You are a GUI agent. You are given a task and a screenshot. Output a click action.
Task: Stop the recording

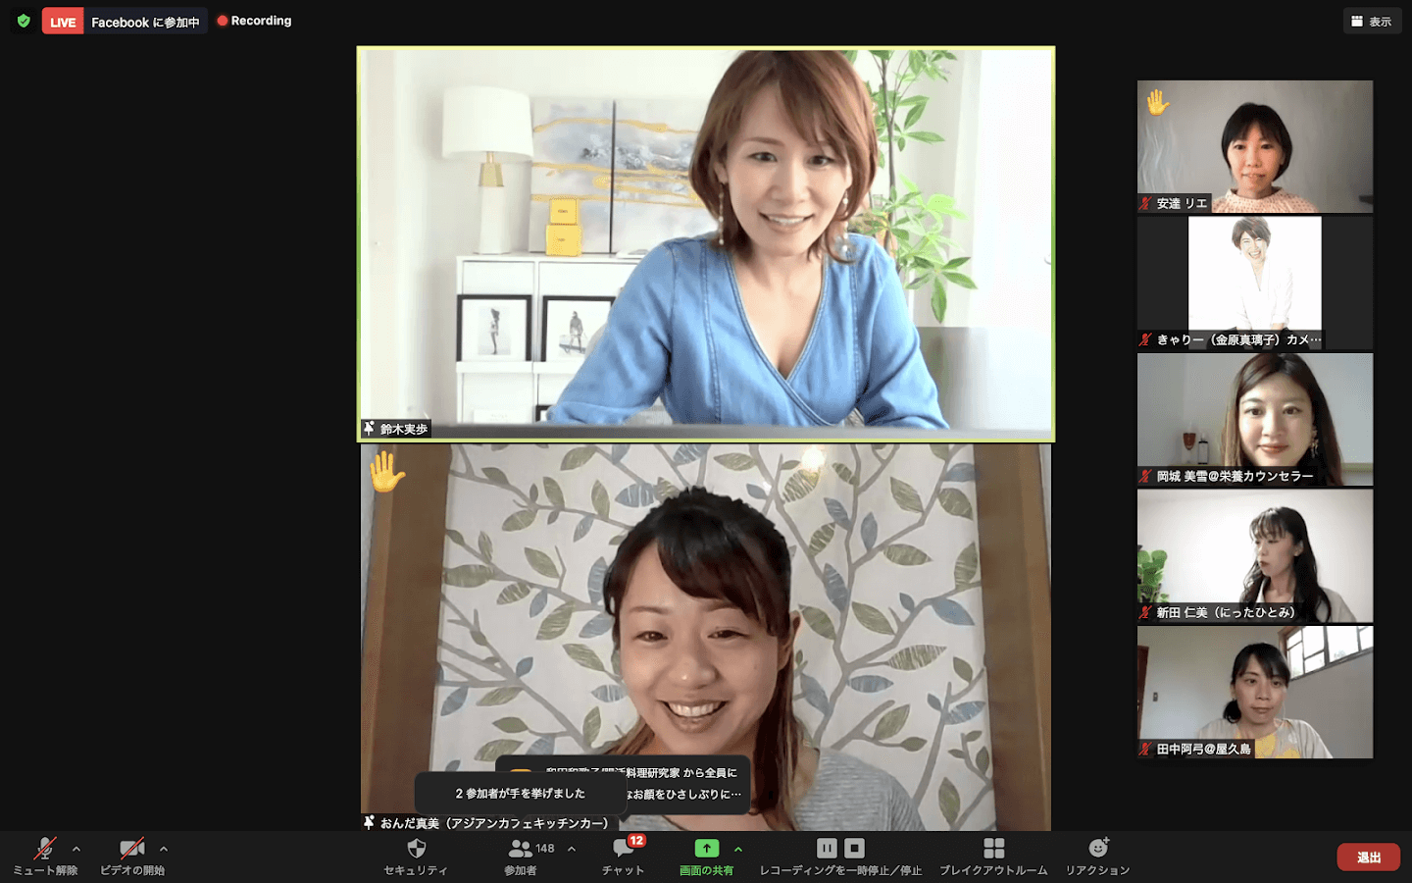point(855,848)
